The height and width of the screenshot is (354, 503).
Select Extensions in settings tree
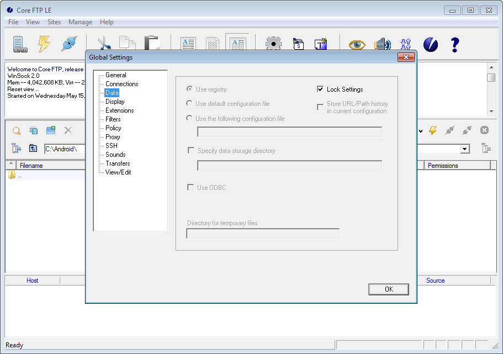[120, 110]
